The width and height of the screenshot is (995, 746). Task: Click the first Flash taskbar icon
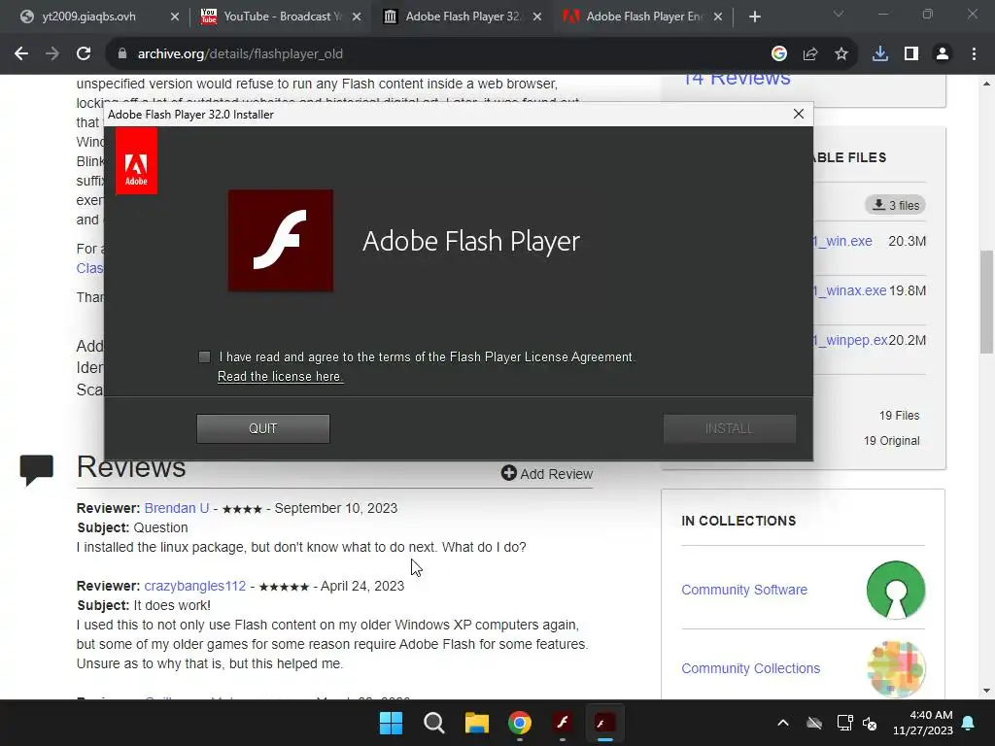pyautogui.click(x=563, y=723)
